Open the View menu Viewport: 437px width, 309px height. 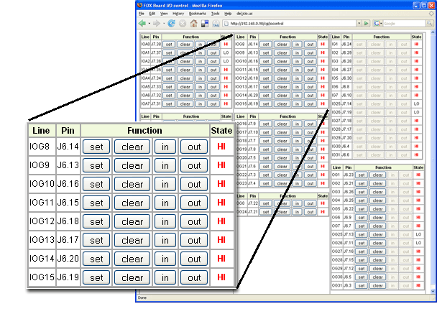point(164,14)
